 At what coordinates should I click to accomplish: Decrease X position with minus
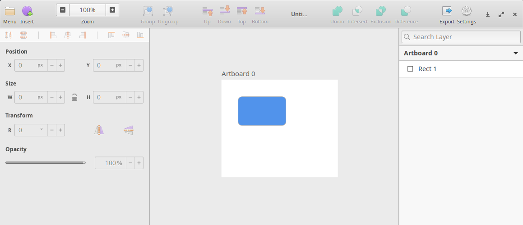52,65
